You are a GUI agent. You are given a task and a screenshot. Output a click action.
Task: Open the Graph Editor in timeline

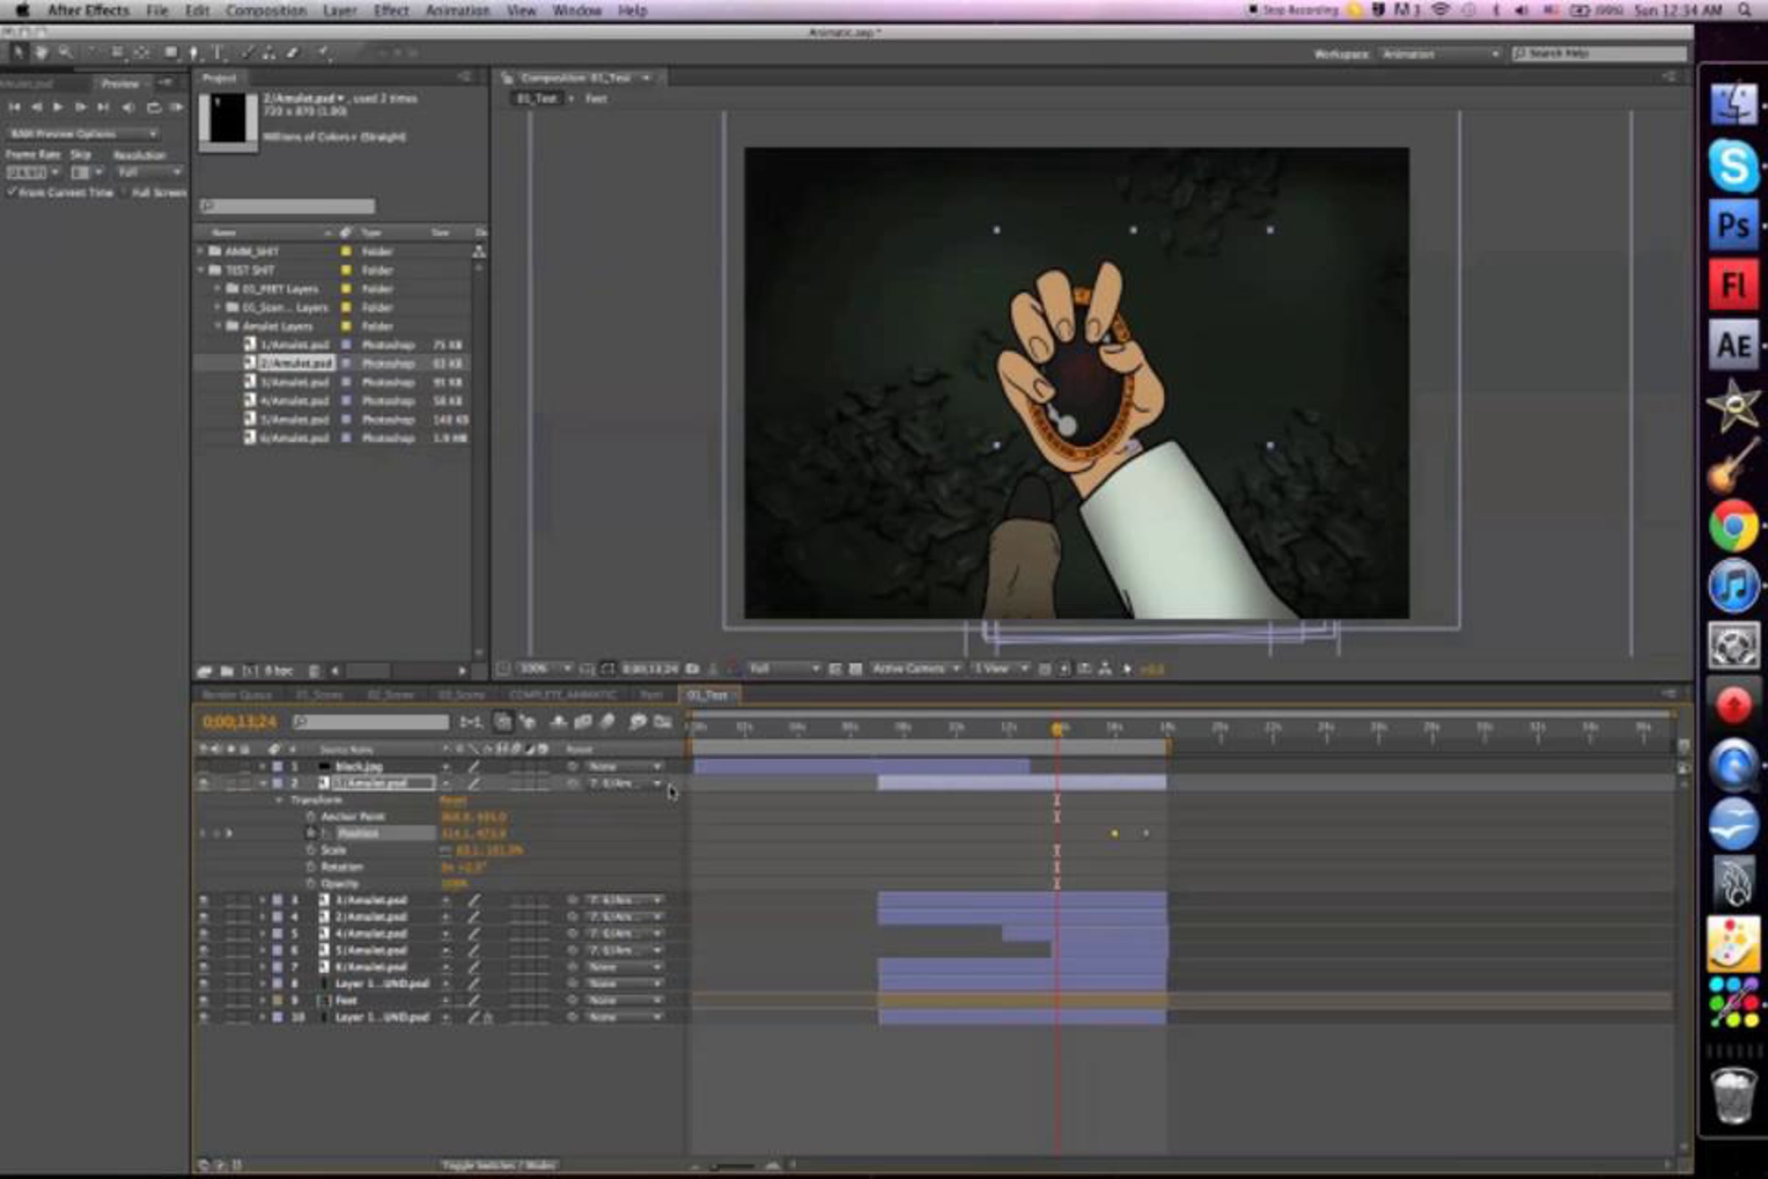[662, 722]
